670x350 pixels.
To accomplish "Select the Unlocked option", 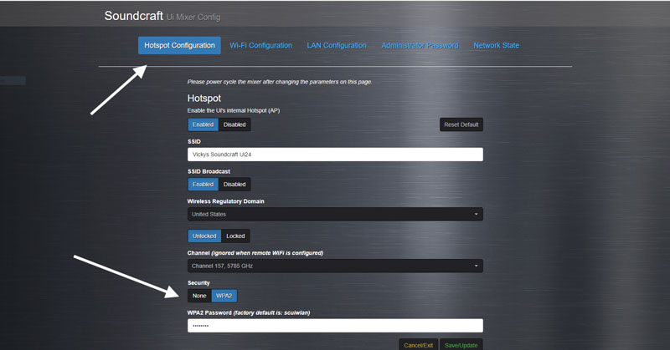I will 204,236.
